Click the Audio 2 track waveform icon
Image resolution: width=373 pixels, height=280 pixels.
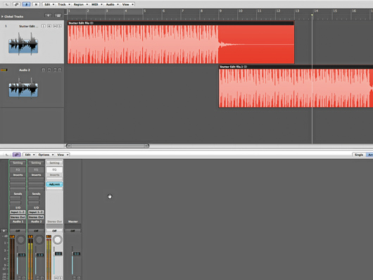click(23, 89)
